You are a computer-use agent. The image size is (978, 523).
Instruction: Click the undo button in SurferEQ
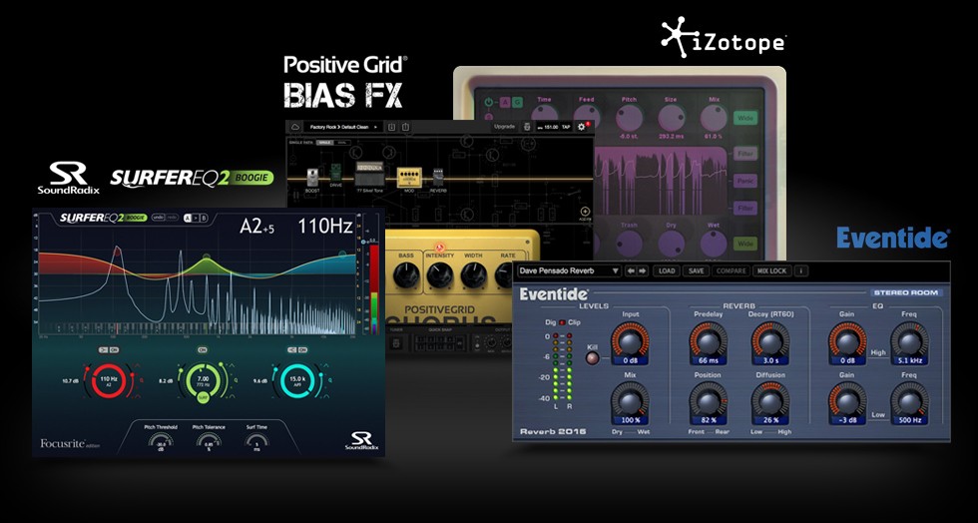pos(158,218)
